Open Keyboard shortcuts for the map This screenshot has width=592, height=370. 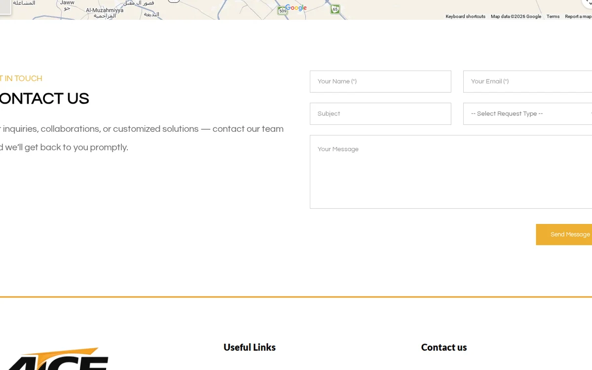(465, 16)
